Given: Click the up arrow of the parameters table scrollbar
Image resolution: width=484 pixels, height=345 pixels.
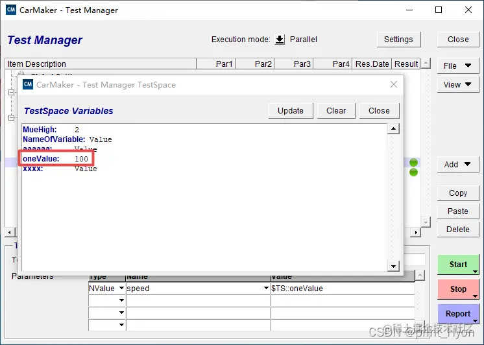Looking at the screenshot, I should click(x=420, y=275).
